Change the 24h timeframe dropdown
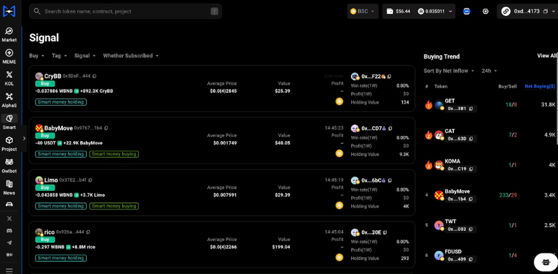Viewport: 558px width, 274px height. 489,71
